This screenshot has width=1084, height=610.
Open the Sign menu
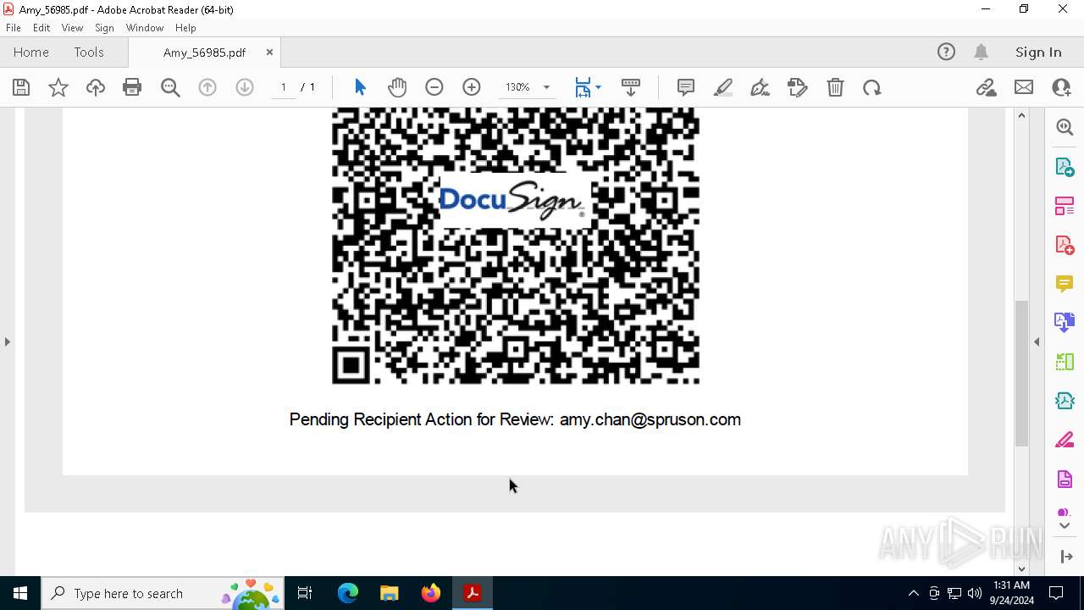tap(104, 28)
